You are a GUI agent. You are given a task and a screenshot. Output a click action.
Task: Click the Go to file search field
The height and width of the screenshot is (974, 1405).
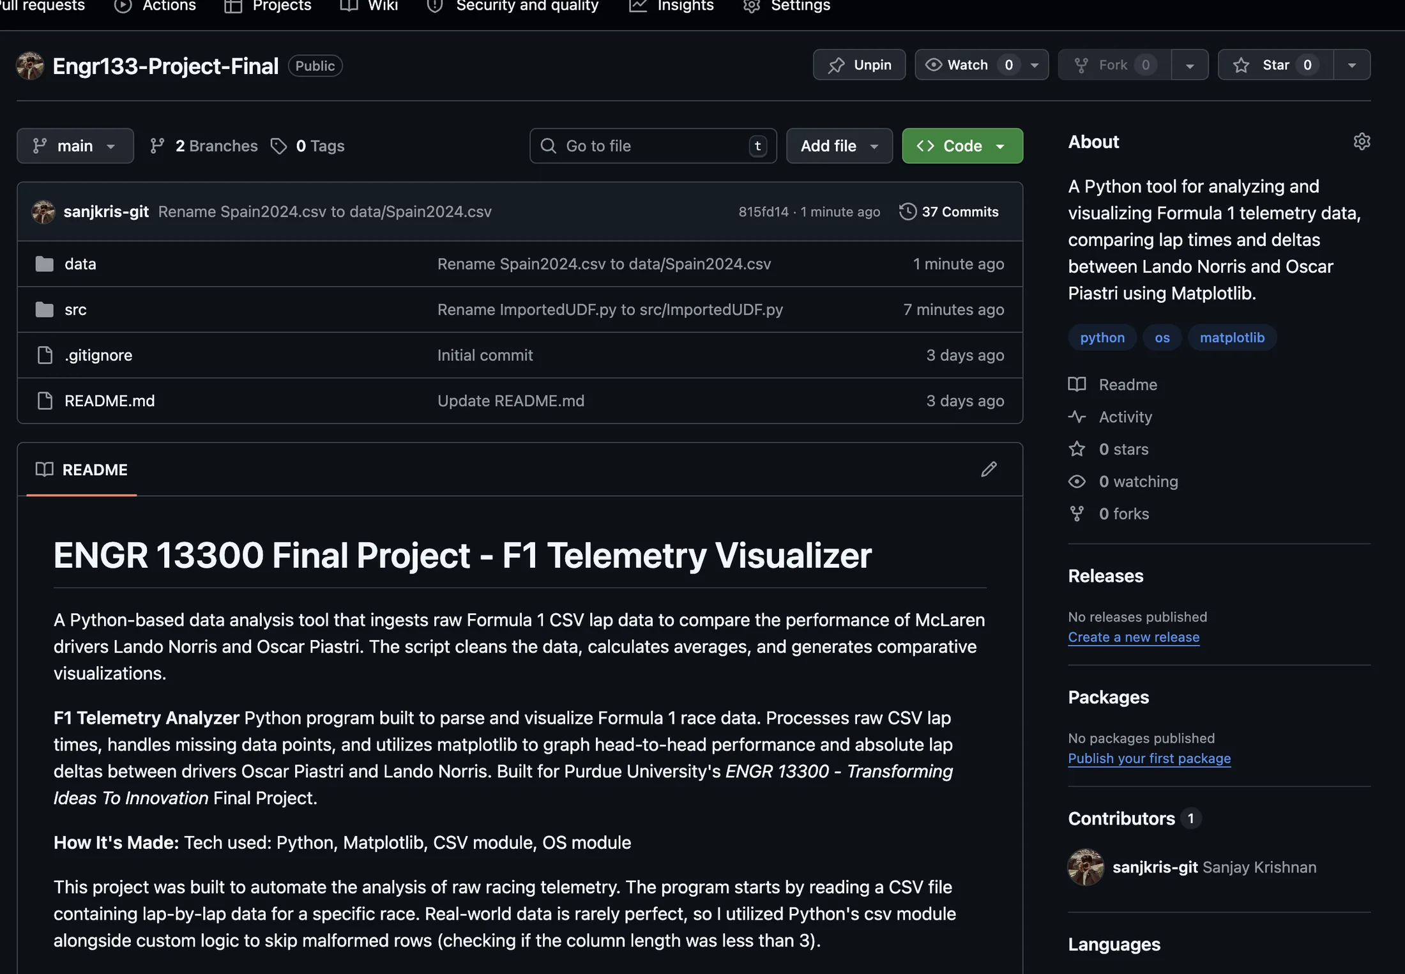pyautogui.click(x=653, y=146)
